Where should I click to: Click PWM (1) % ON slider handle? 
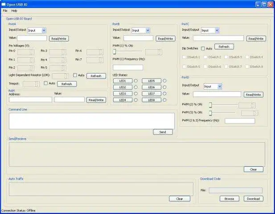(115, 52)
